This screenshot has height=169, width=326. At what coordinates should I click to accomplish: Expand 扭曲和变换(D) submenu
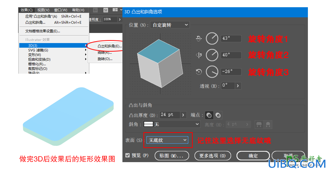coord(54,59)
